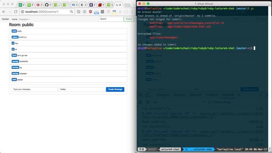Viewport: 272px width, 153px height.
Task: Click the circled info extension icon
Action: [x=85, y=11]
